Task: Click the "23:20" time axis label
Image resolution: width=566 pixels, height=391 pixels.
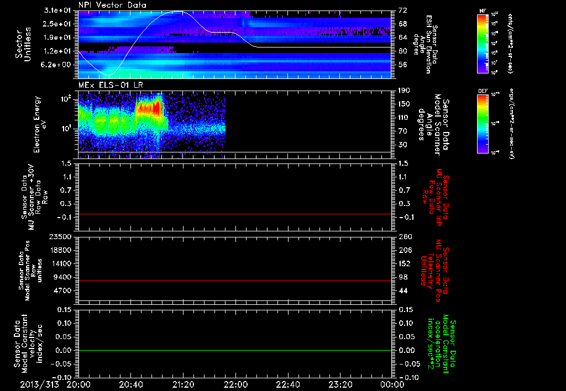Action: (x=340, y=384)
